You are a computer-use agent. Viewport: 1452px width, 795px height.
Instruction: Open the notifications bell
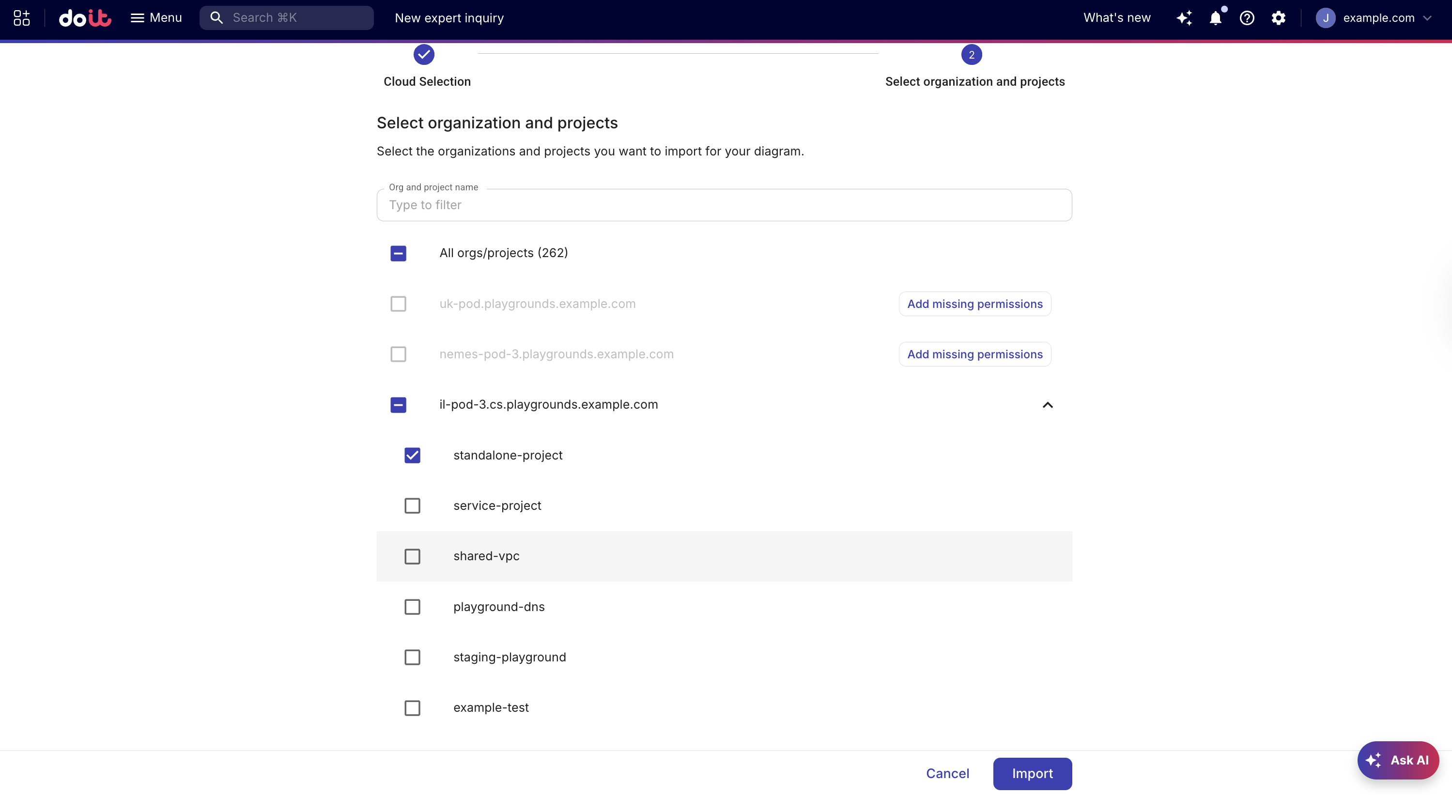1216,17
